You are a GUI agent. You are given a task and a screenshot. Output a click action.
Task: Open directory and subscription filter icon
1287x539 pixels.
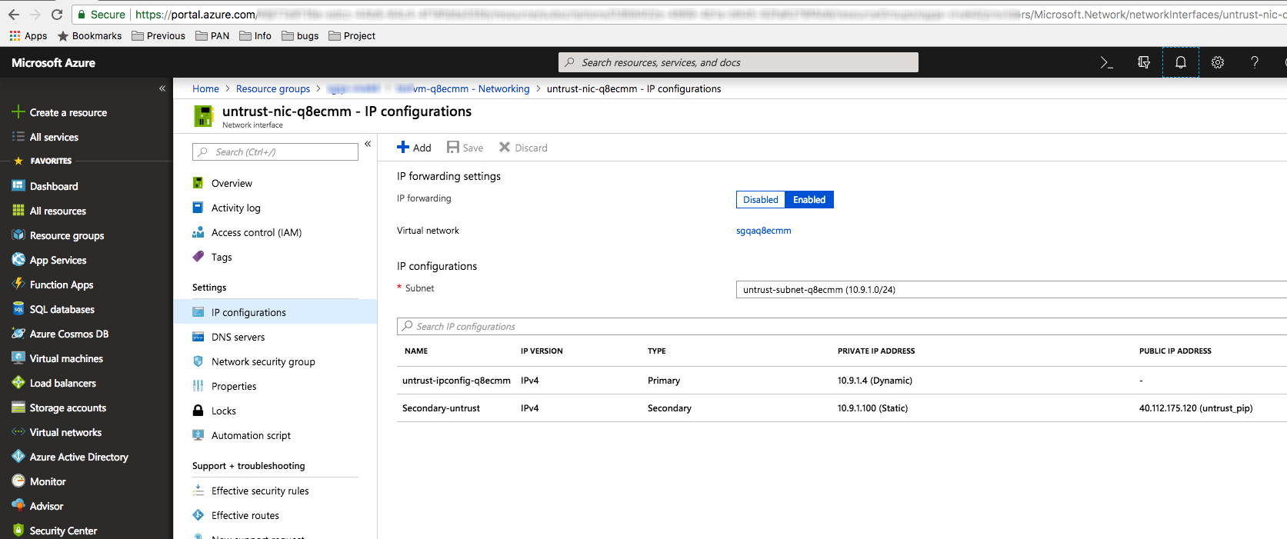tap(1143, 63)
